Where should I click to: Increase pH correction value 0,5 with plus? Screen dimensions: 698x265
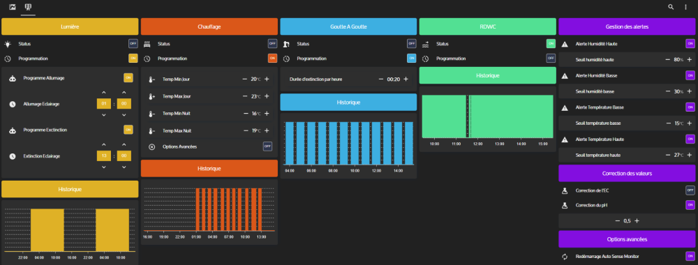(637, 220)
